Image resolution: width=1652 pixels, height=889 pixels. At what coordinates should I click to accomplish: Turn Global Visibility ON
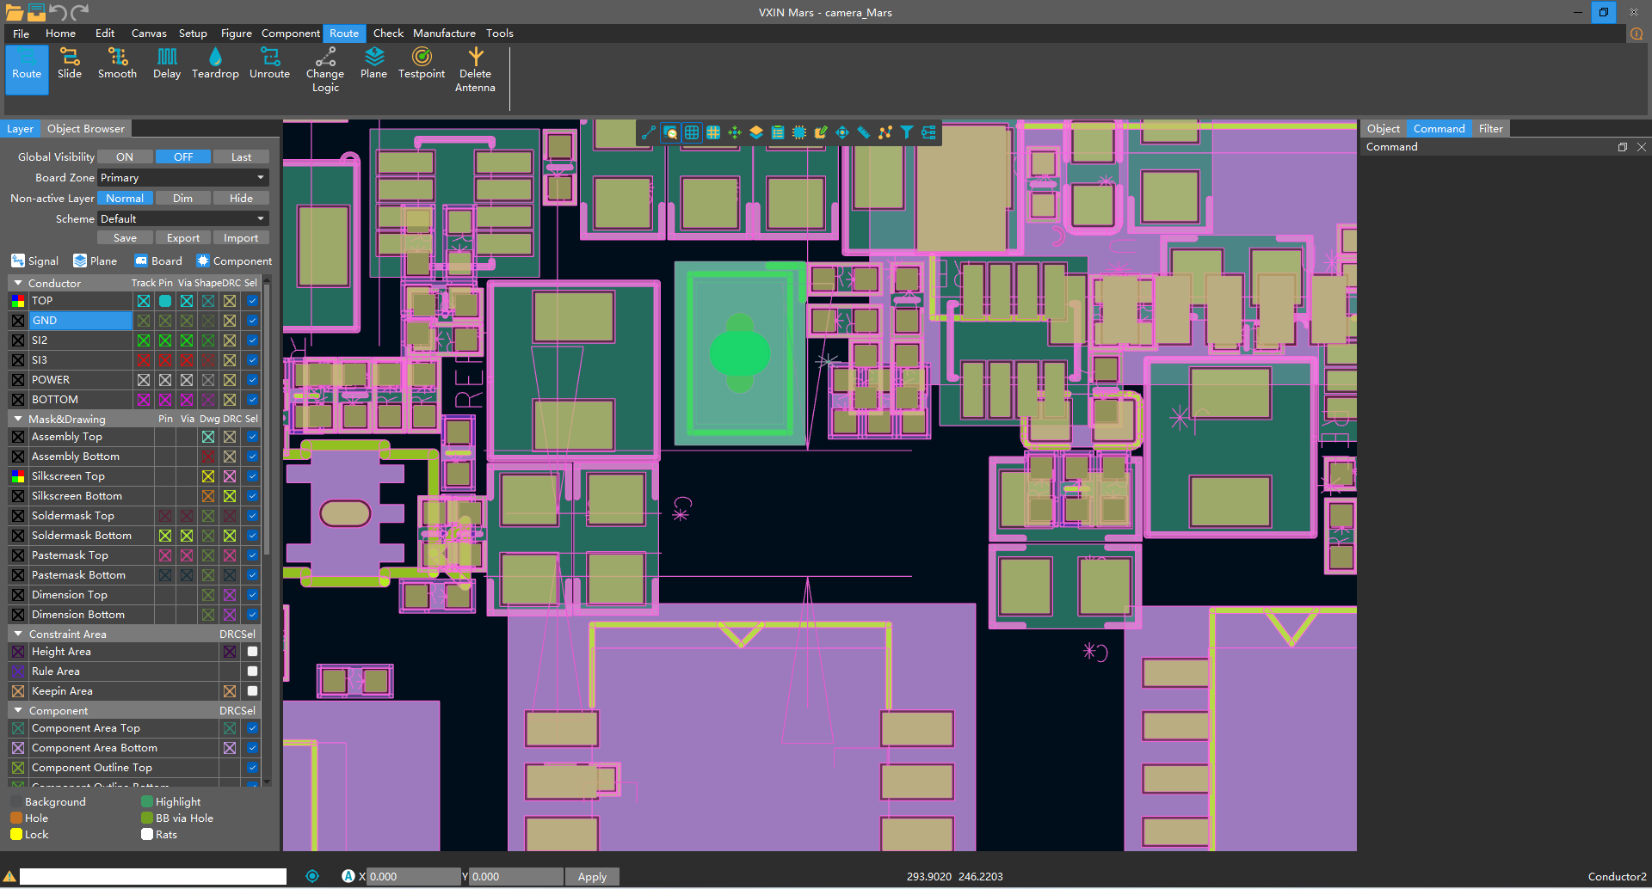[125, 157]
